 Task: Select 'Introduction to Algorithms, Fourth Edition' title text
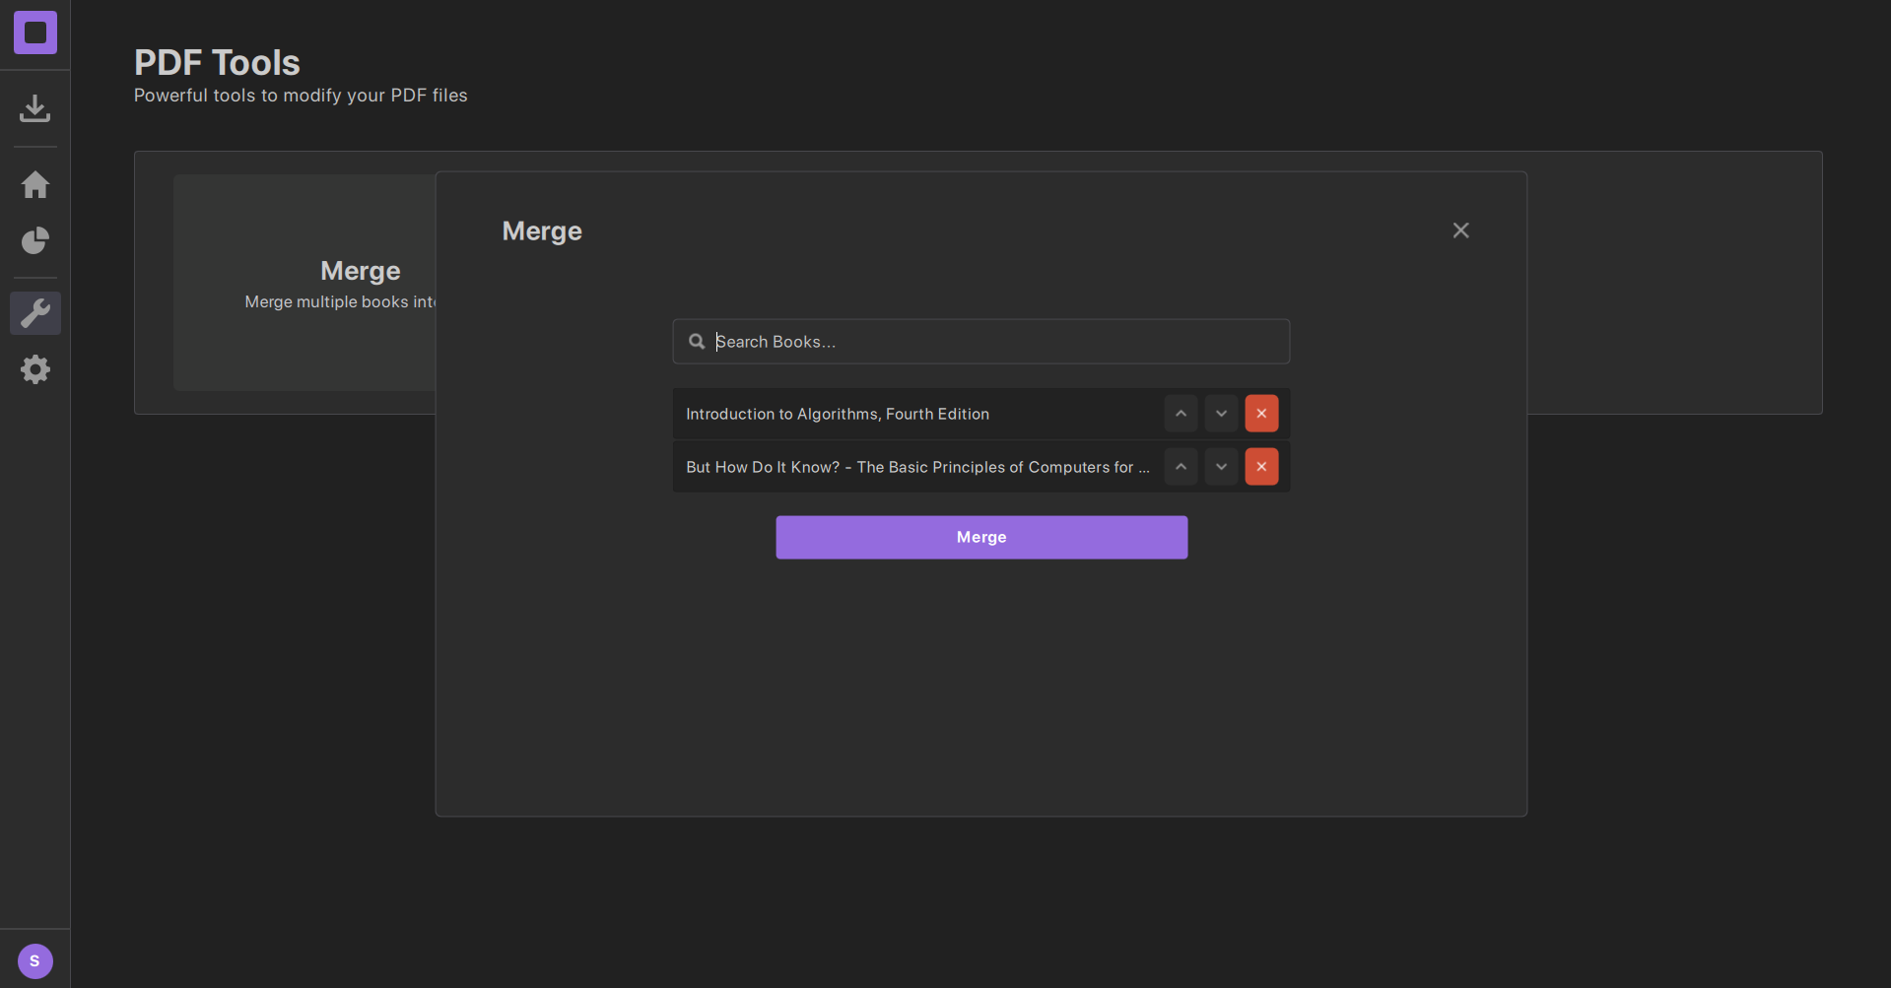tap(838, 414)
